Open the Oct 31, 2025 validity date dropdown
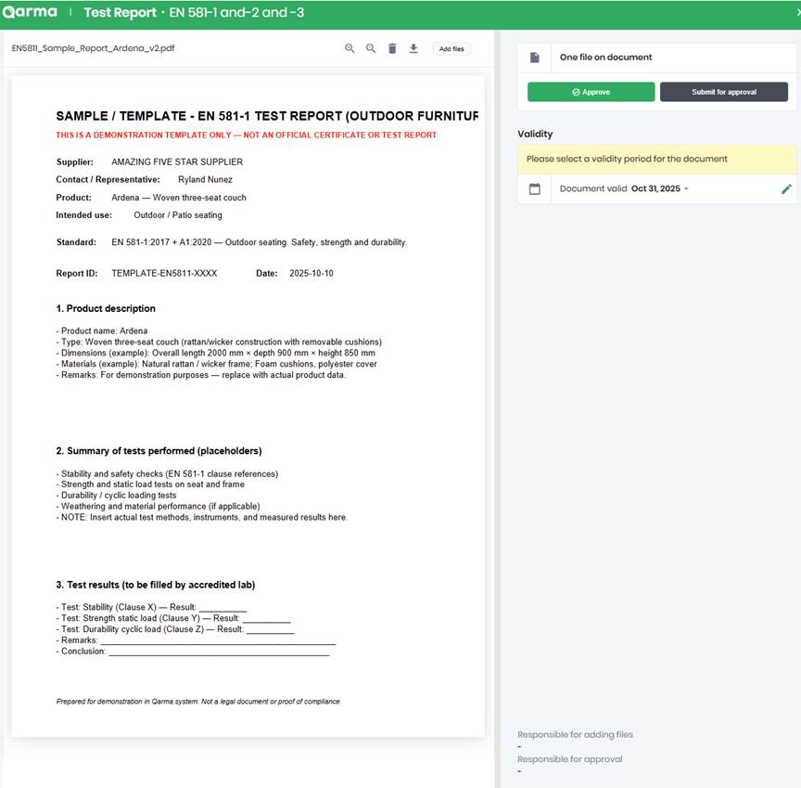This screenshot has height=788, width=801. pos(659,188)
